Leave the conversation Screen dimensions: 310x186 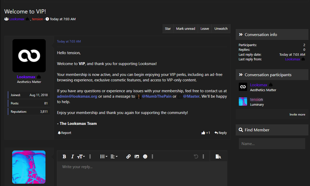[x=205, y=28]
